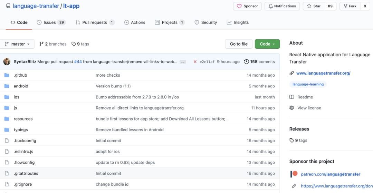Screen dimensions: 373x193
Task: Open commit hash e2c11af
Action: (x=207, y=62)
